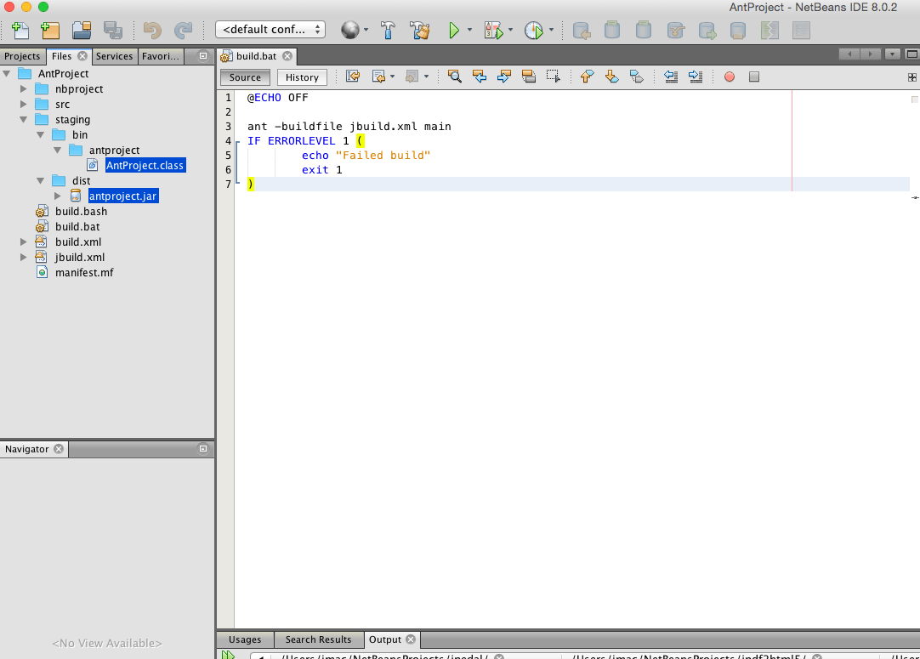Toggle highlight search results icon
The height and width of the screenshot is (659, 920).
(528, 77)
